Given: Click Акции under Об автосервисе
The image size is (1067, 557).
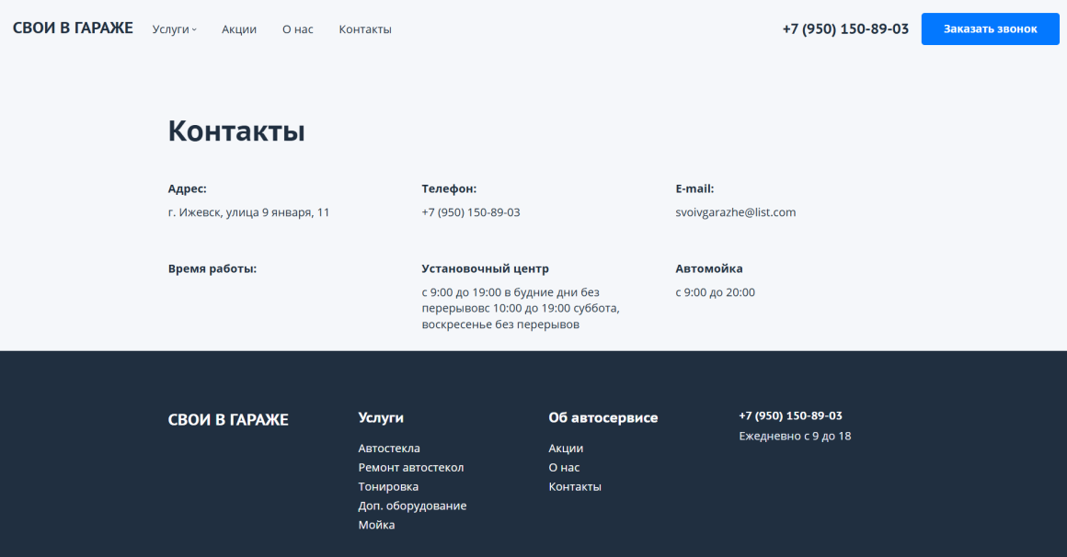Looking at the screenshot, I should click(x=566, y=449).
